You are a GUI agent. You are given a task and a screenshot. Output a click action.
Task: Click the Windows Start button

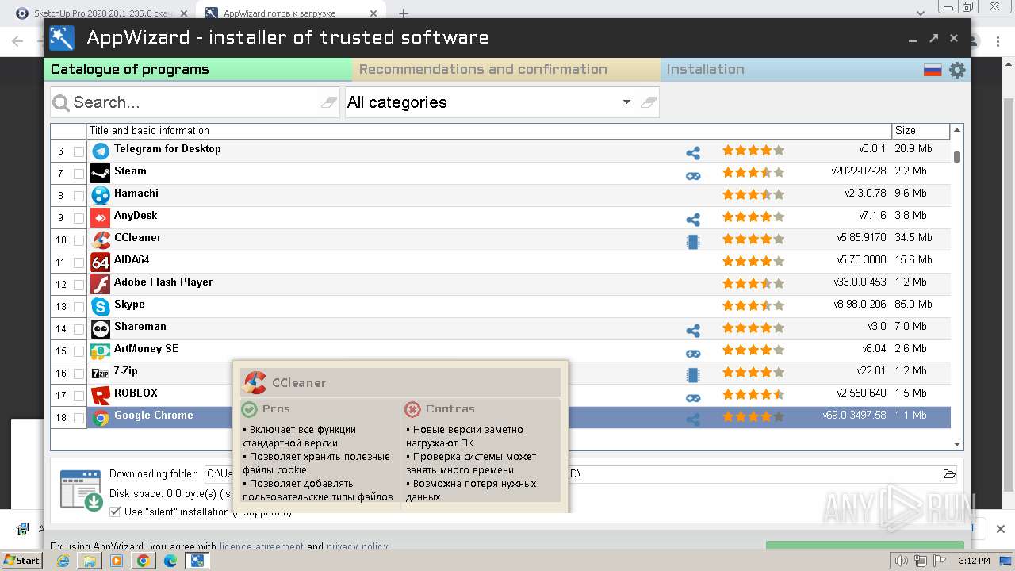(21, 561)
